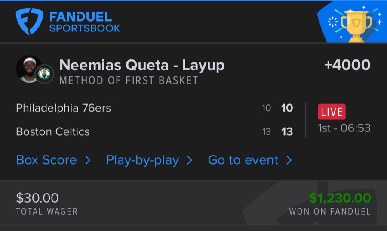The height and width of the screenshot is (231, 387).
Task: Click the chevron next to Box Score
Action: 88,160
